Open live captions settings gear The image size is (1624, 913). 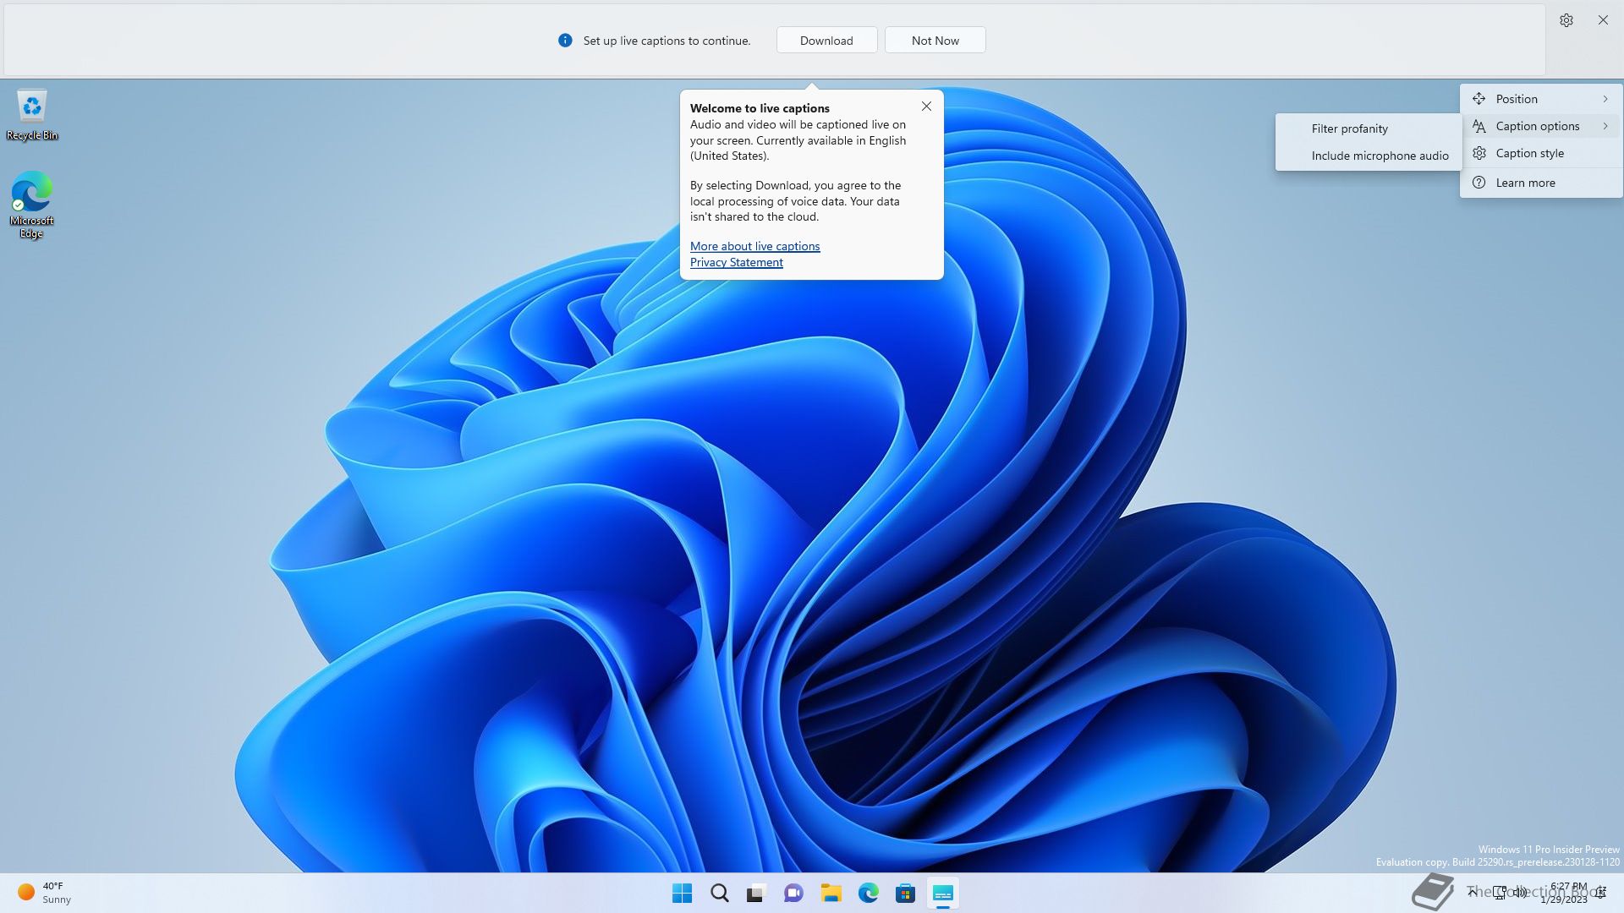1566,20
